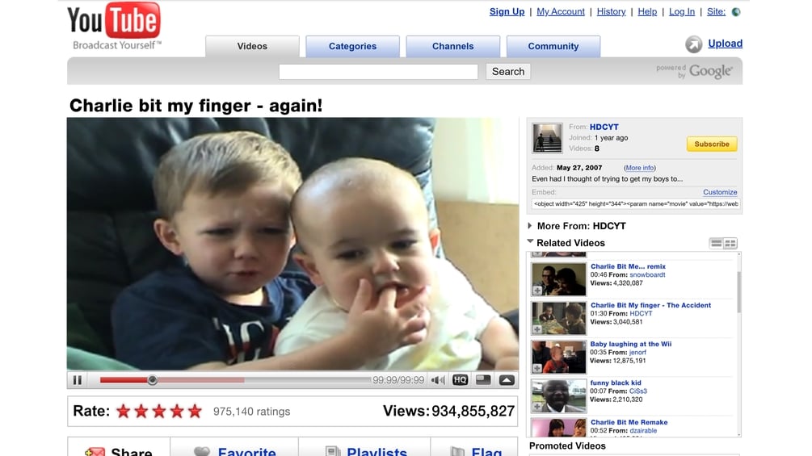Switch video player to small-screen view

(483, 380)
